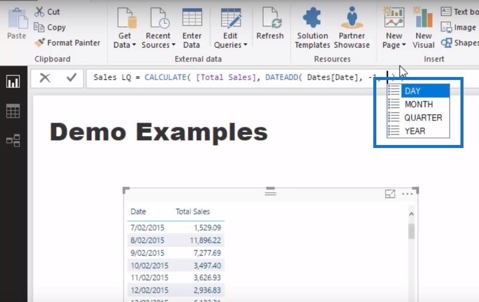Image resolution: width=479 pixels, height=302 pixels.
Task: Select the 11/02/2015 date cell
Action: [149, 277]
